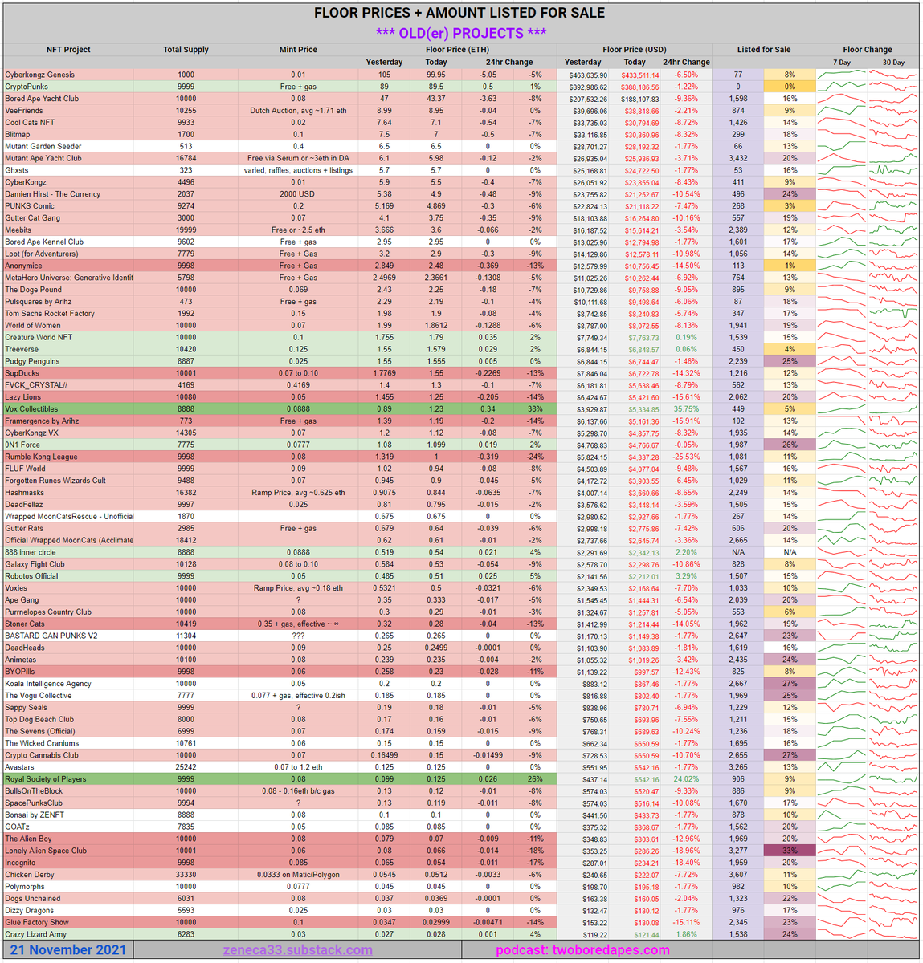This screenshot has height=963, width=923.
Task: Select Hashmasks Ramp Price mint cell
Action: pos(298,493)
